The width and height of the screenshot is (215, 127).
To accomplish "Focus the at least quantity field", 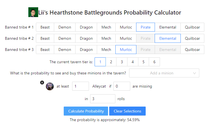I will point(81,86).
